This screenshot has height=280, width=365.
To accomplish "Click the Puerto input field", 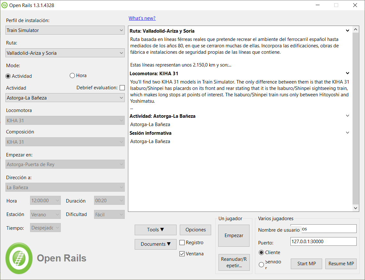I will 323,242.
